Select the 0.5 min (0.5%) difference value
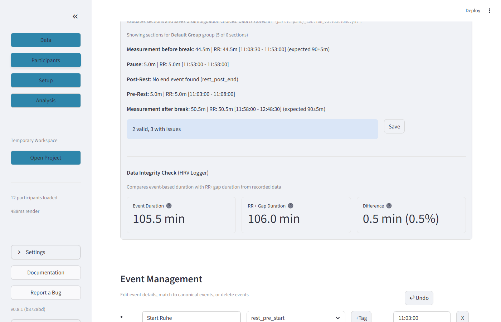This screenshot has width=501, height=322. pyautogui.click(x=401, y=219)
